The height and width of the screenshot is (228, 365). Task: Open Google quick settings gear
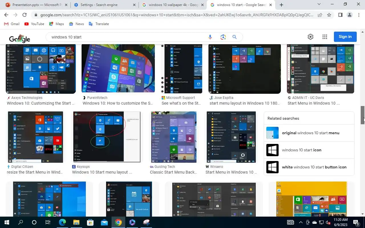(311, 37)
